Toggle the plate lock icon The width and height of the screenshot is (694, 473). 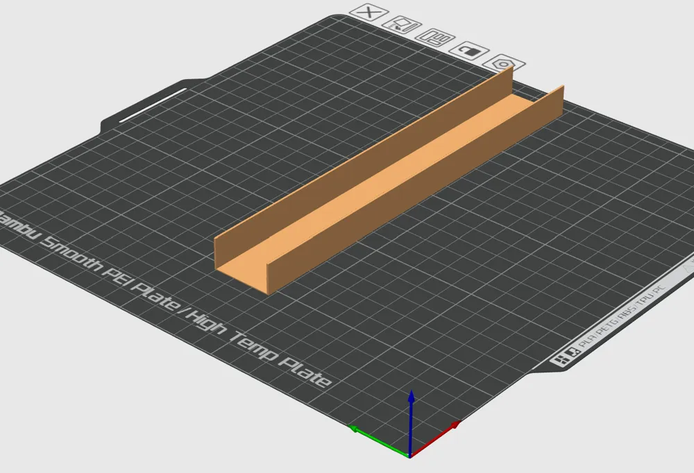(469, 51)
